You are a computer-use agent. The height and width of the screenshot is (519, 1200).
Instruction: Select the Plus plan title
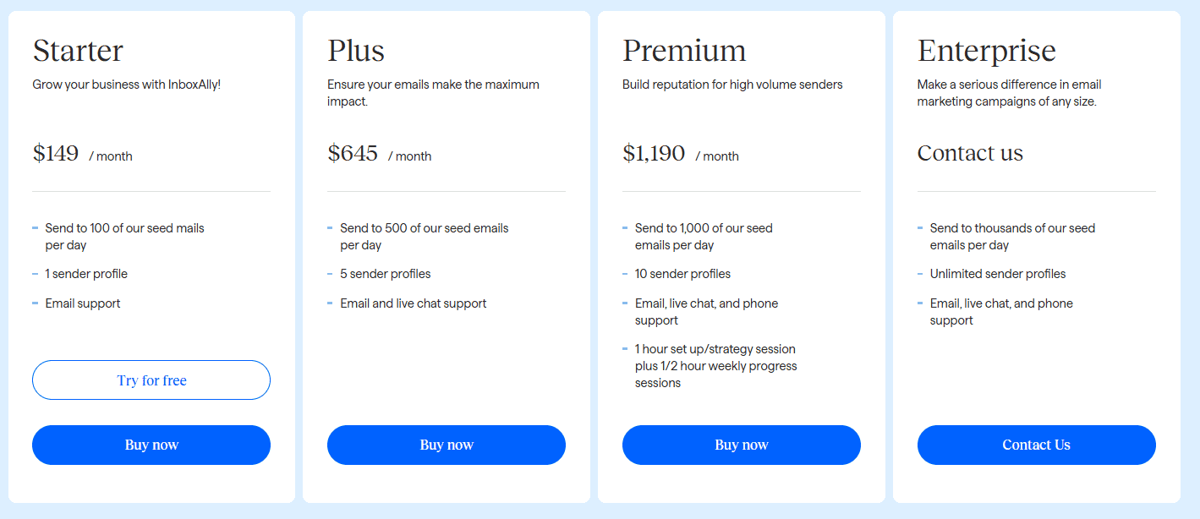click(x=356, y=51)
